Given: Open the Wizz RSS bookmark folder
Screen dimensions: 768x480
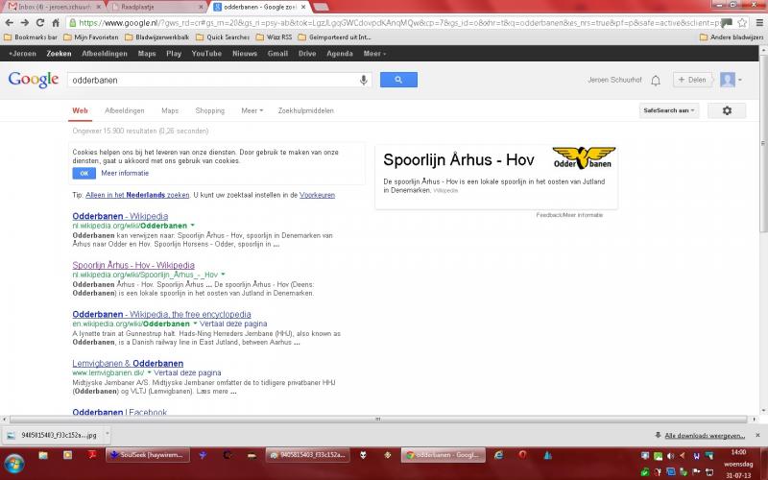Looking at the screenshot, I should pyautogui.click(x=274, y=37).
